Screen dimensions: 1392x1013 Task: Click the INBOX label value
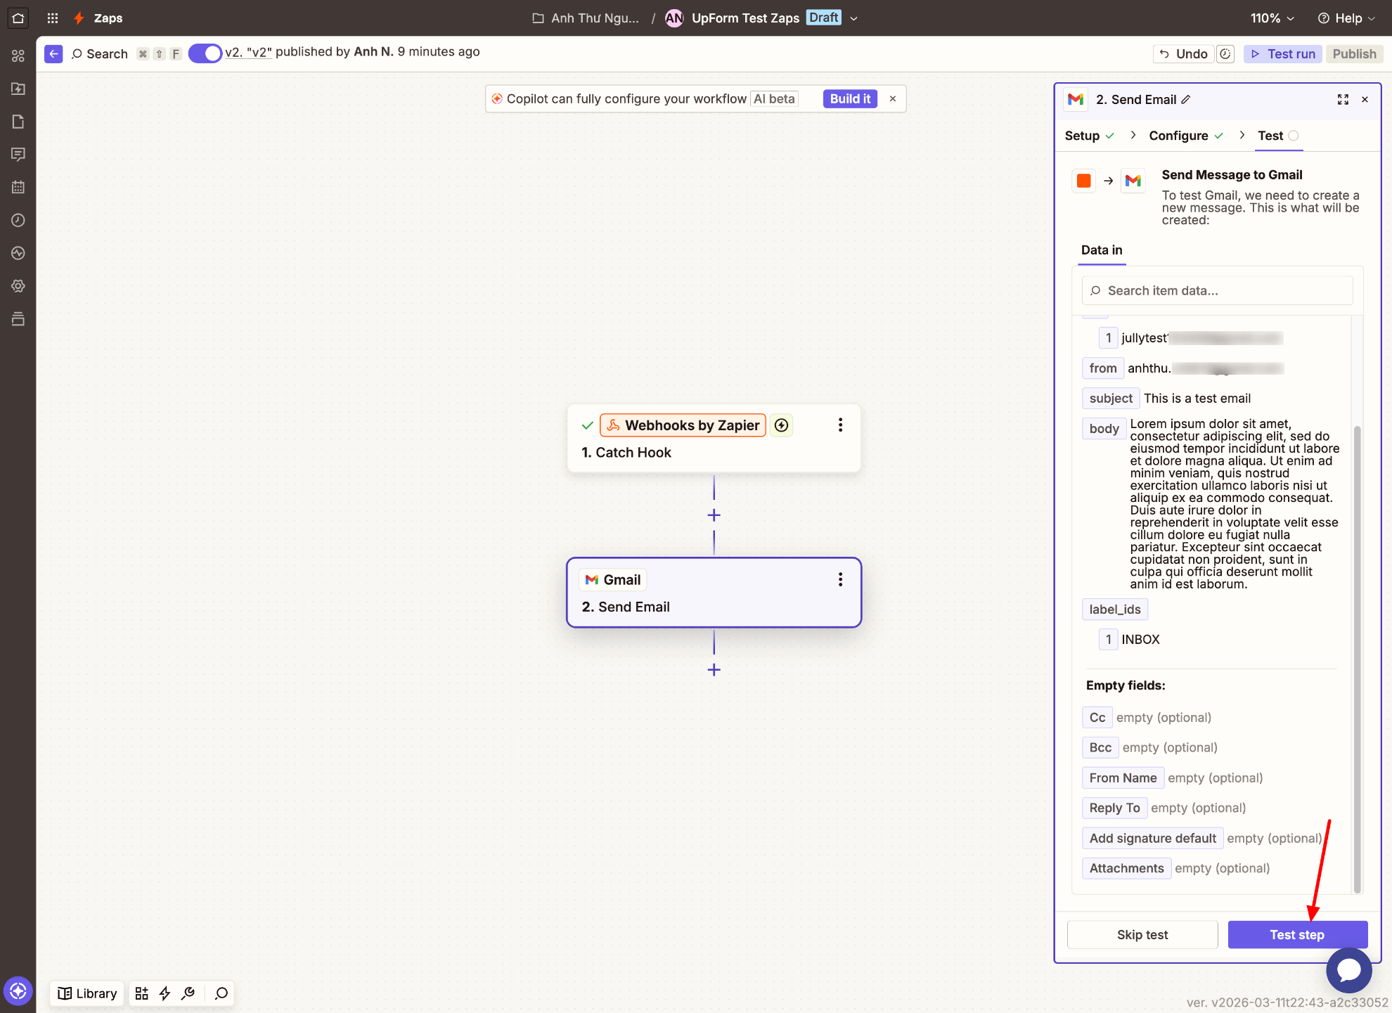(1140, 640)
